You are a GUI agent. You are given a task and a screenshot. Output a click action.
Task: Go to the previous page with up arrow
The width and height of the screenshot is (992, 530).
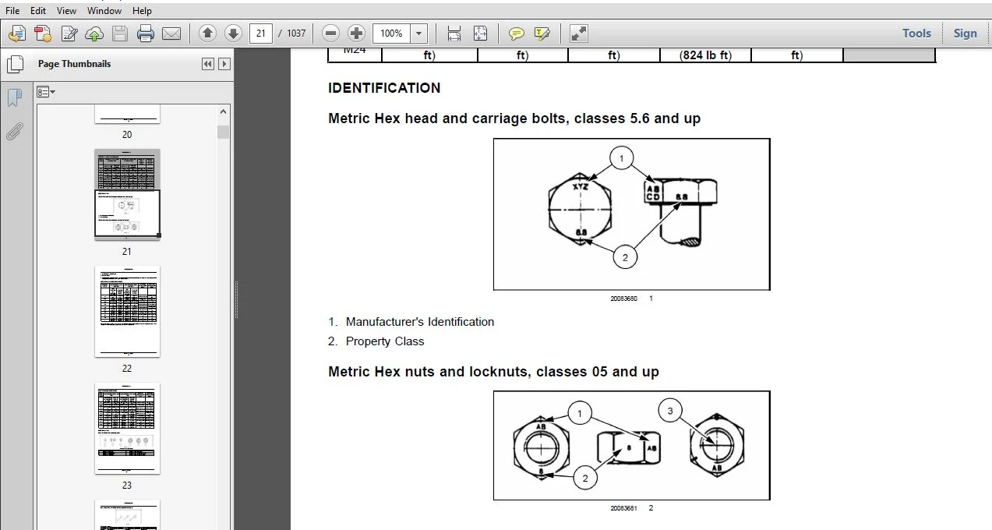pyautogui.click(x=207, y=33)
